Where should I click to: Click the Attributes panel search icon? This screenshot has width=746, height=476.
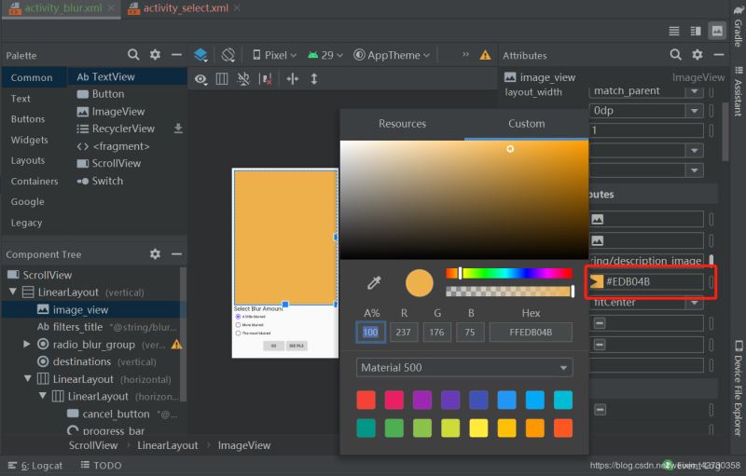[675, 55]
